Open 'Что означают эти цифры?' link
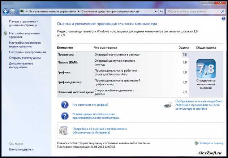Screen dimensions: 228x158 (90, 105)
